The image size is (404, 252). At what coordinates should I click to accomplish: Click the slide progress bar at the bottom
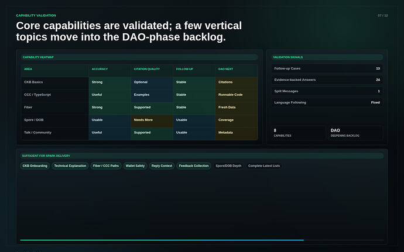pyautogui.click(x=202, y=240)
